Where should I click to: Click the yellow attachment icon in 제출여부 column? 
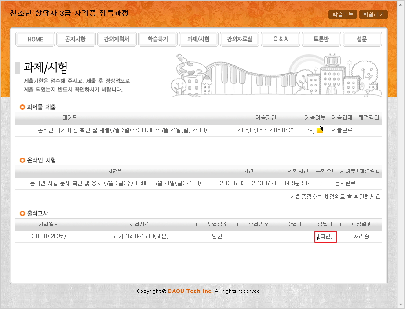click(x=320, y=130)
